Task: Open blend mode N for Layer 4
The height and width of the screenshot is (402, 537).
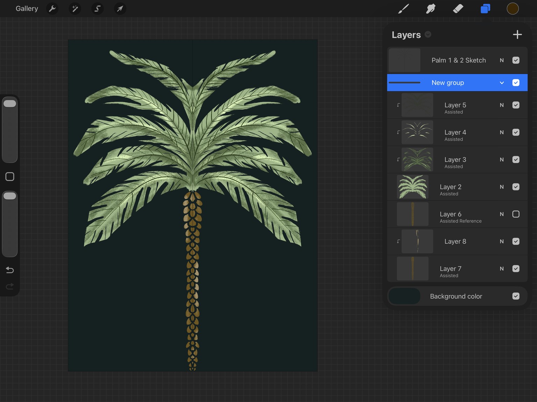Action: [502, 132]
